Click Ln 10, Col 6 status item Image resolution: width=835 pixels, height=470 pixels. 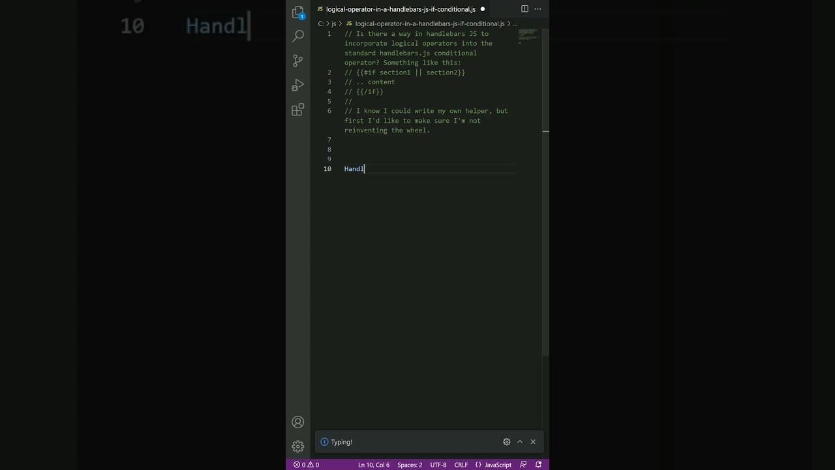(374, 465)
